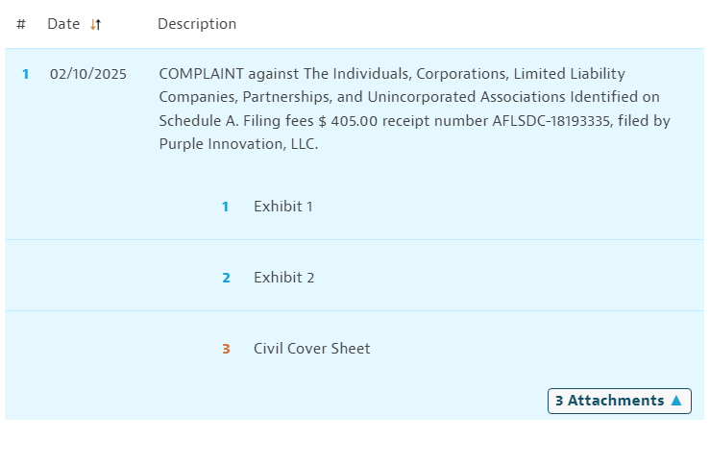Click the # column header
The height and width of the screenshot is (465, 710).
pyautogui.click(x=21, y=24)
